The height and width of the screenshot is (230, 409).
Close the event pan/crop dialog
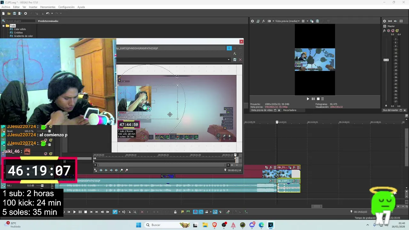tap(241, 42)
